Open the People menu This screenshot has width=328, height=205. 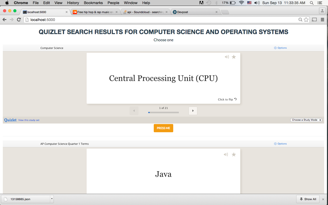click(x=114, y=3)
